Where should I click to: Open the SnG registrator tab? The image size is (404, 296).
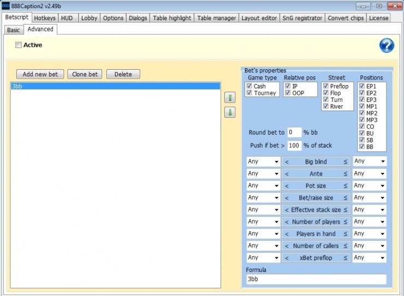302,18
